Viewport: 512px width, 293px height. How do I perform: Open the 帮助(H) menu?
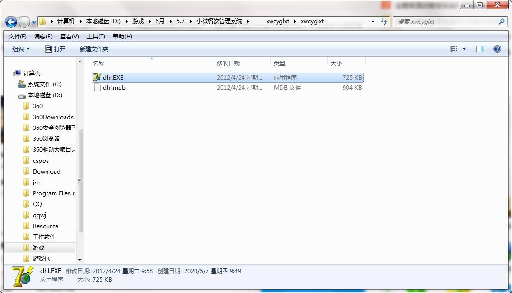tap(122, 36)
